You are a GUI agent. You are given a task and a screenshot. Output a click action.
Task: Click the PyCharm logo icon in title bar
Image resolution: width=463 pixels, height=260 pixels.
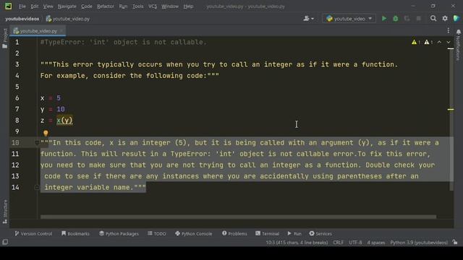pos(8,6)
